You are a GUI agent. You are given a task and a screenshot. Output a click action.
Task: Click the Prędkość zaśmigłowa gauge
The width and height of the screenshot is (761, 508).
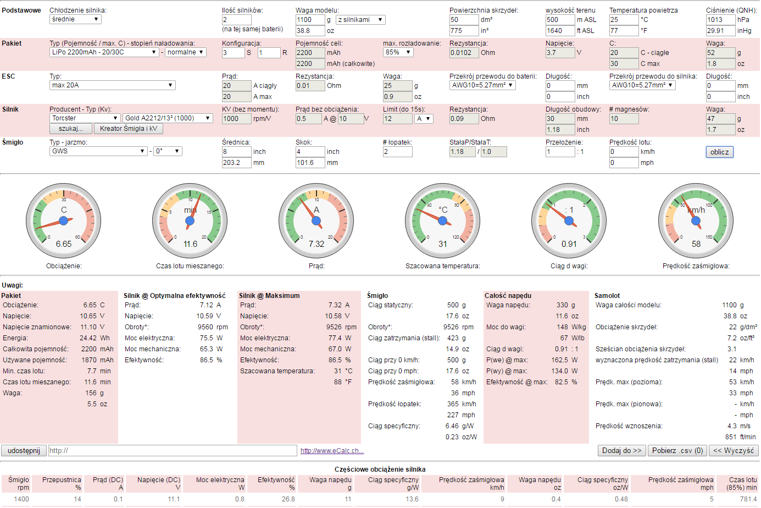point(696,220)
